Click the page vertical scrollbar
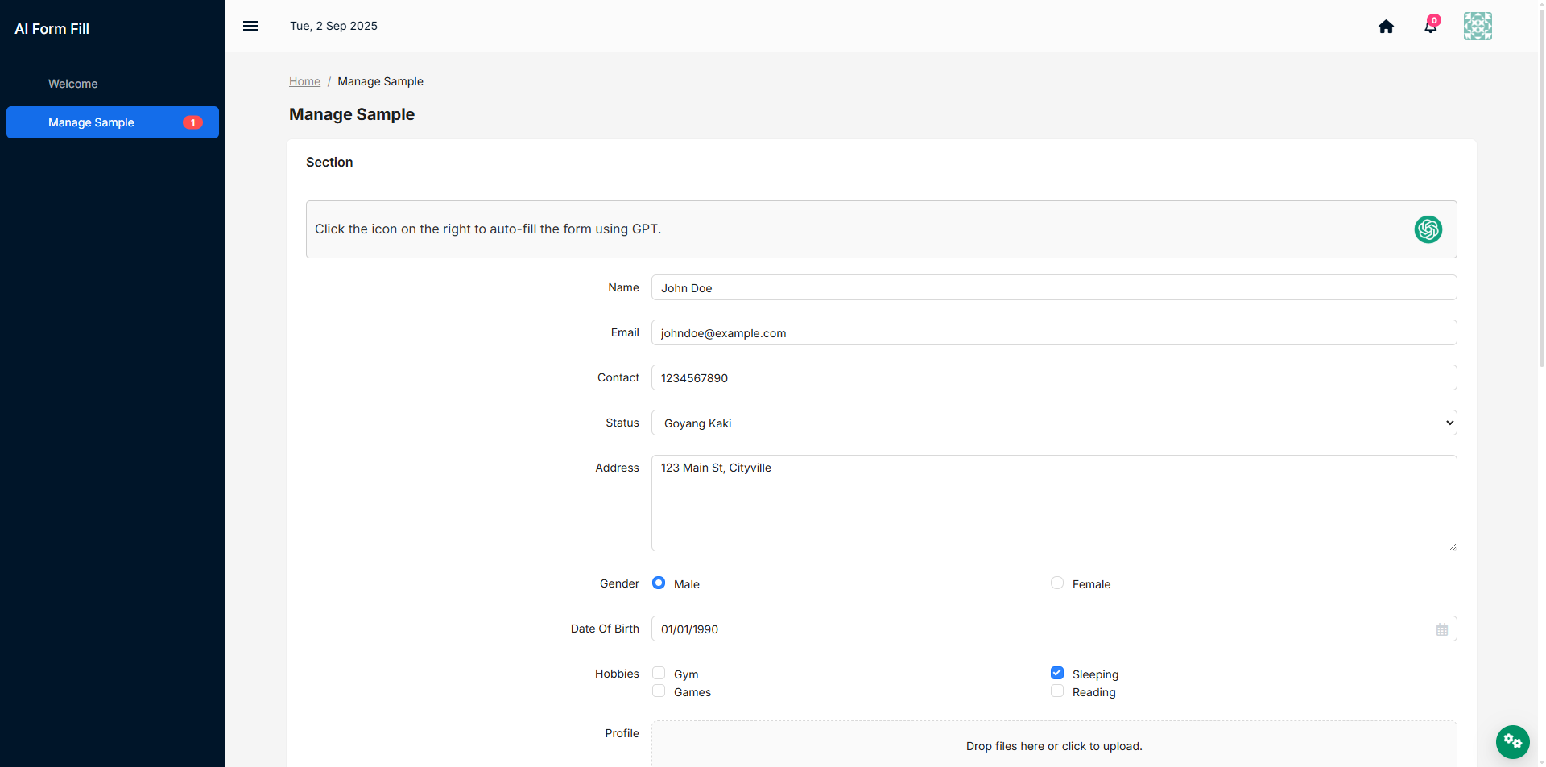This screenshot has width=1546, height=767. point(1541,185)
